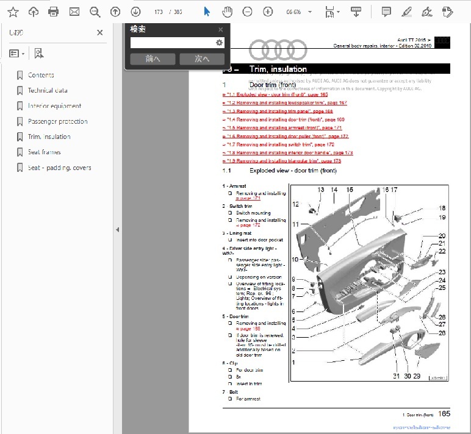
Task: Go to previous page up arrow
Action: click(x=115, y=12)
